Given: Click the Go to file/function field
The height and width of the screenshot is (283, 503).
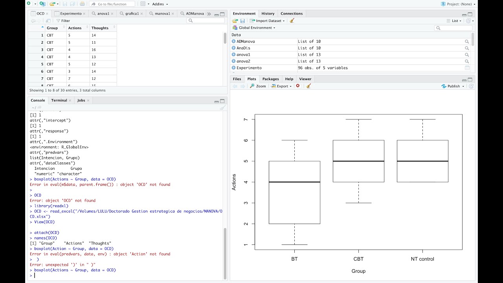Looking at the screenshot, I should 112,4.
